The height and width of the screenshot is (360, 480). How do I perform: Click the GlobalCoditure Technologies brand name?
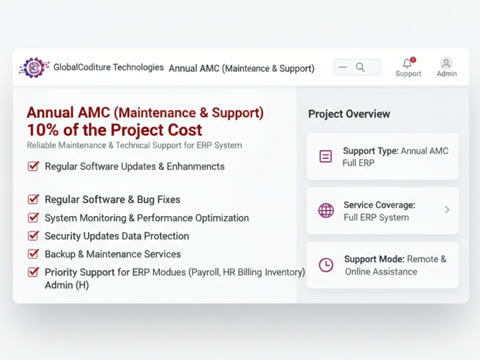pos(108,67)
